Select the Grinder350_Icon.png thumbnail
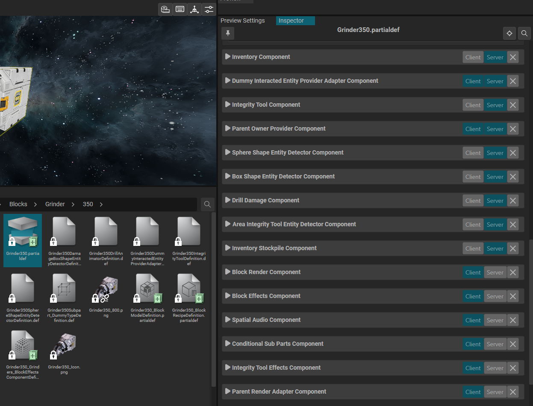Image resolution: width=533 pixels, height=406 pixels. tap(64, 345)
